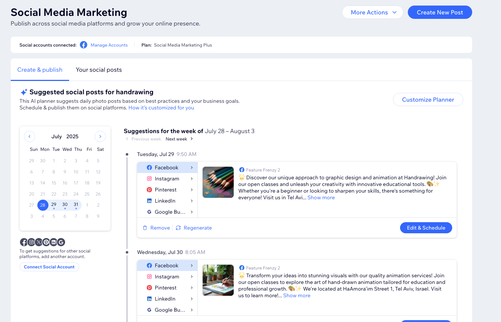Viewport: 501px width, 322px height.
Task: Click Pinterest logo in Wednesday post's platform list
Action: tap(149, 288)
